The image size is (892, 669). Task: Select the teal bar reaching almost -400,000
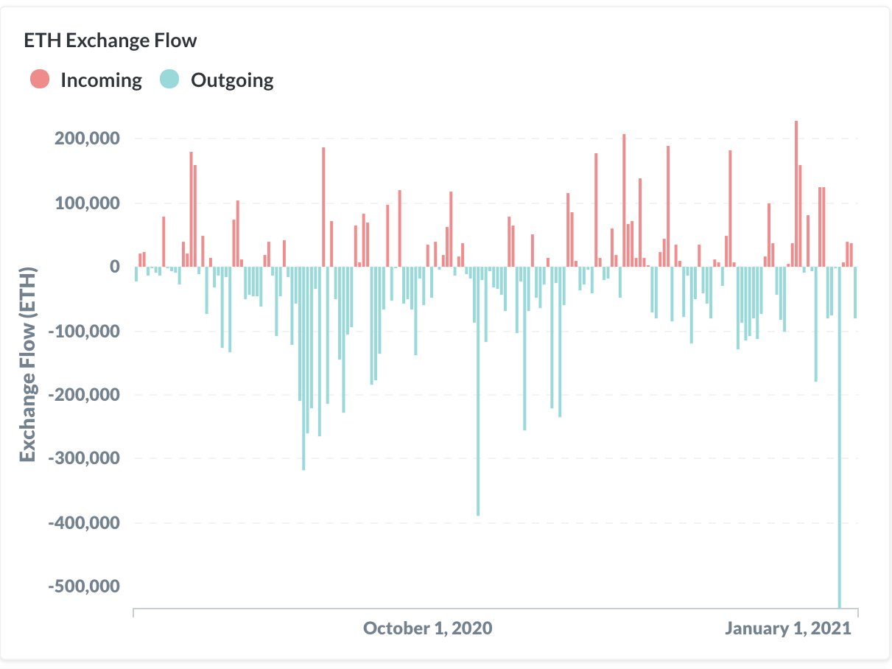(478, 391)
